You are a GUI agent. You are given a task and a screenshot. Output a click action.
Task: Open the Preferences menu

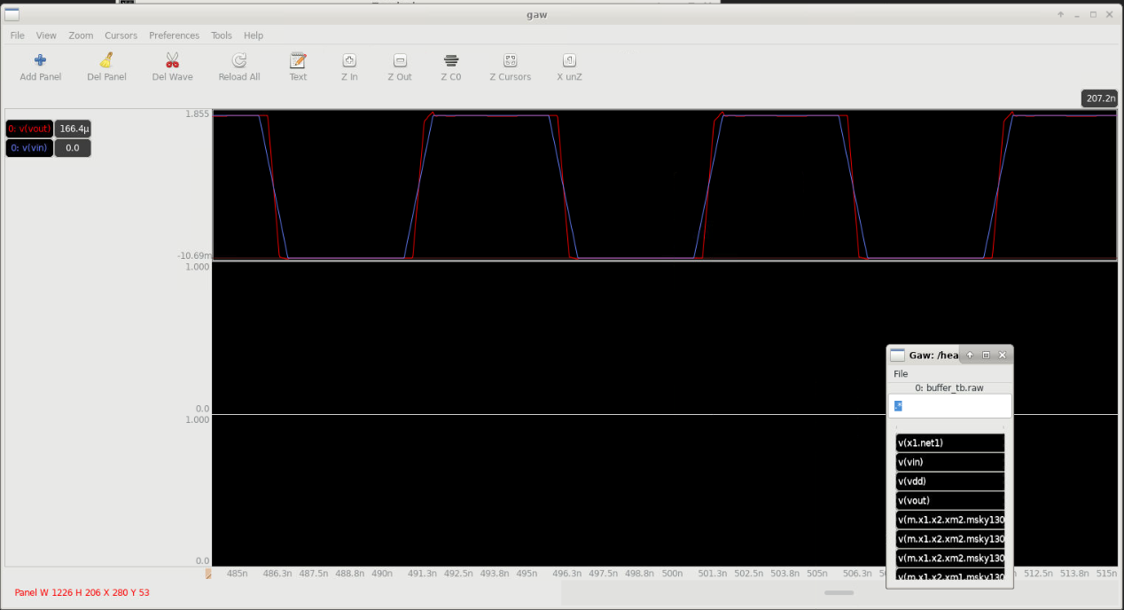pos(174,35)
